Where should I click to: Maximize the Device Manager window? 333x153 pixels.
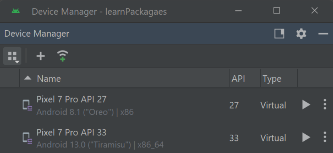coord(277,11)
